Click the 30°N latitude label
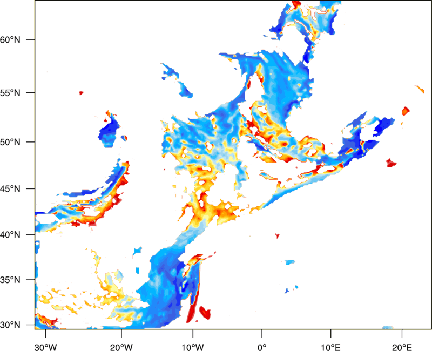Screen dimensions: 432x351 (x=10, y=325)
